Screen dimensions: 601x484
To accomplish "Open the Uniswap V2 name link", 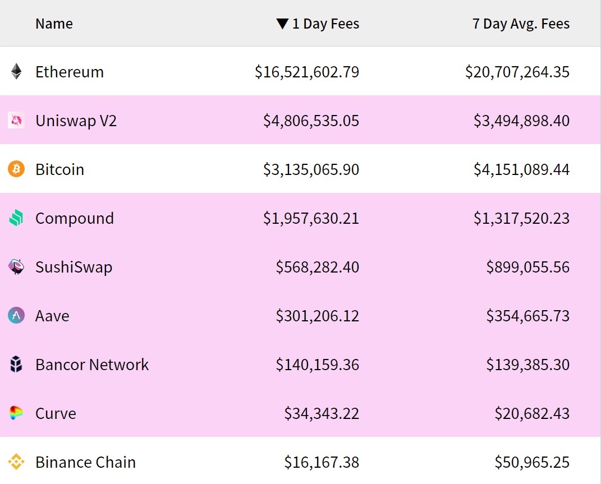I will (x=76, y=121).
